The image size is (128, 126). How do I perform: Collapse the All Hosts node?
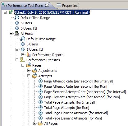11,34
